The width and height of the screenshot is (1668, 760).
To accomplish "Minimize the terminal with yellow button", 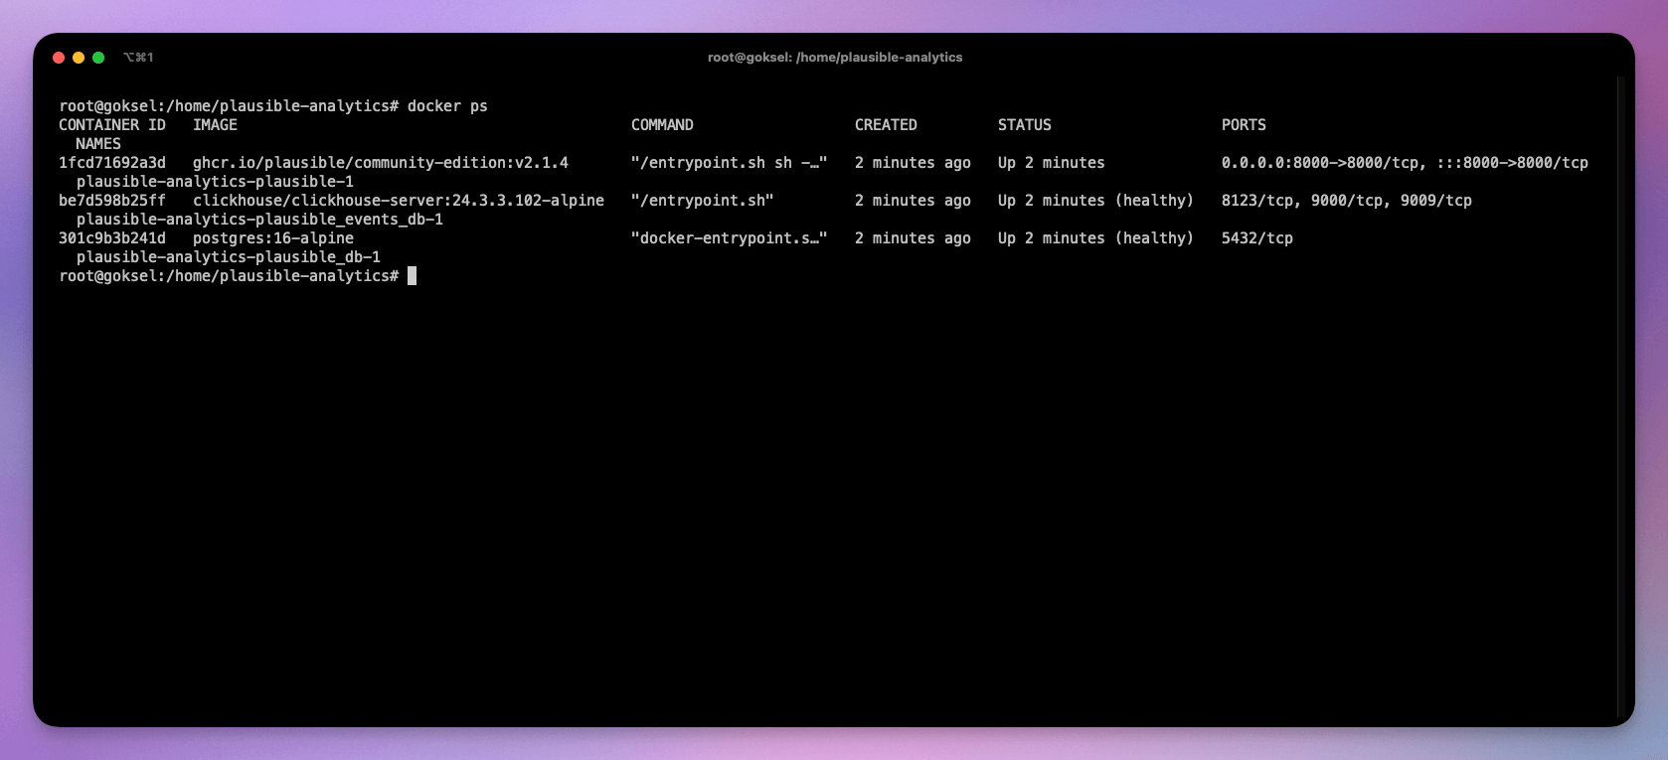I will (x=79, y=58).
